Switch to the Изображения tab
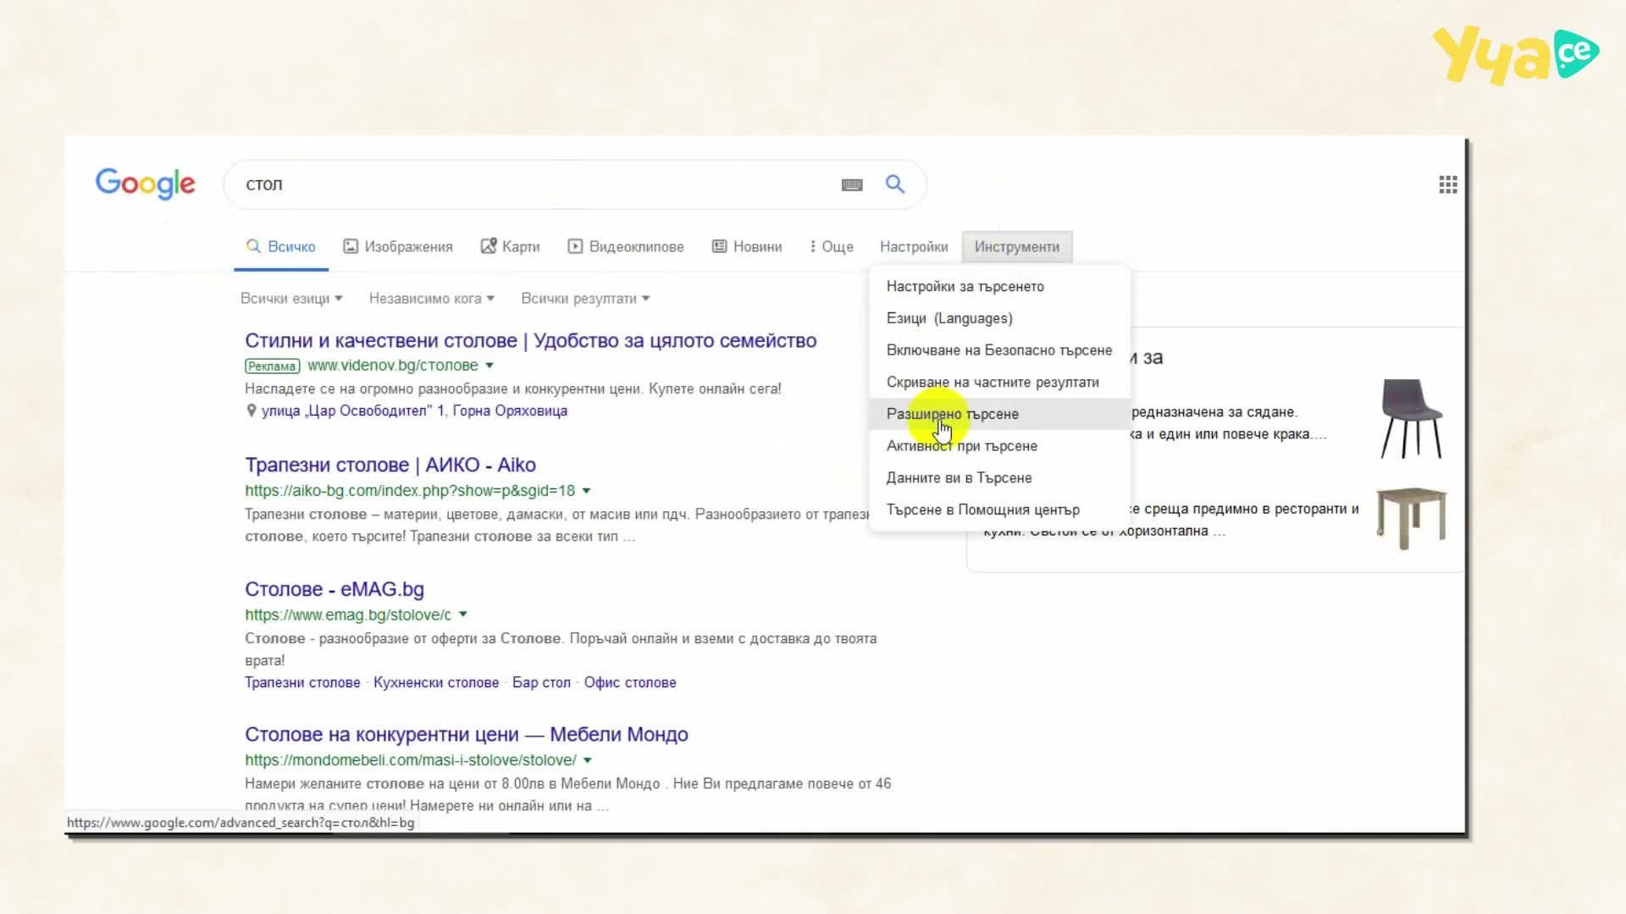Image resolution: width=1626 pixels, height=914 pixels. (398, 246)
